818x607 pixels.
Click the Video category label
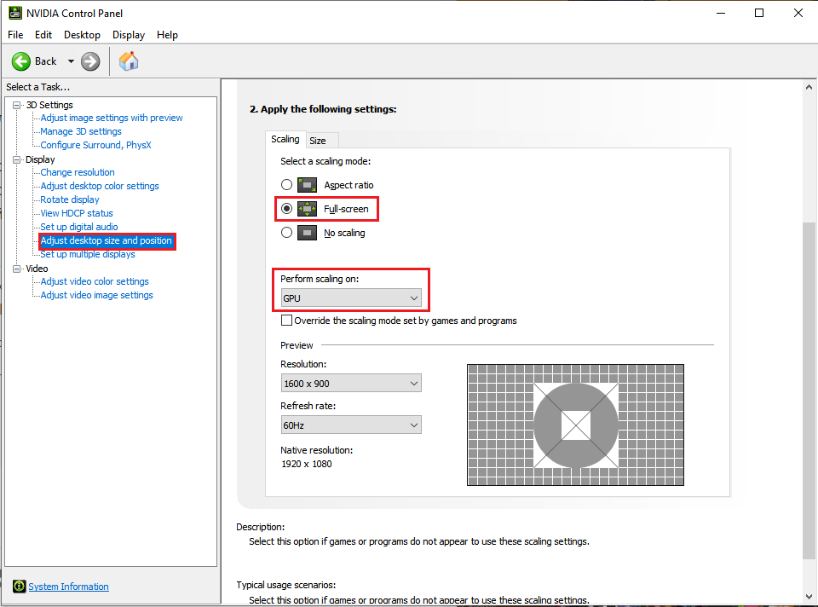click(x=37, y=269)
